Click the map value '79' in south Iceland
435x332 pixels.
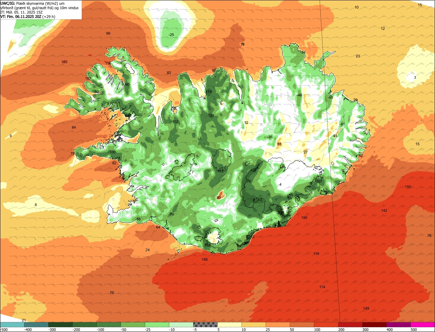coord(172,214)
